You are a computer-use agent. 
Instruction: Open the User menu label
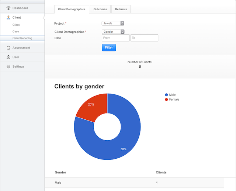pyautogui.click(x=16, y=57)
